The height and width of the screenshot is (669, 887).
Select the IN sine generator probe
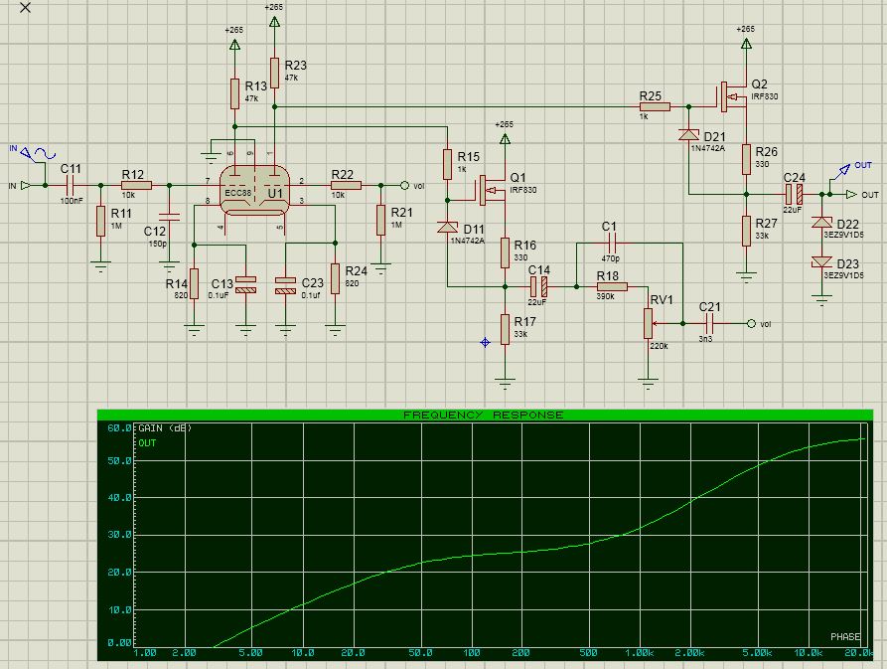[x=33, y=153]
